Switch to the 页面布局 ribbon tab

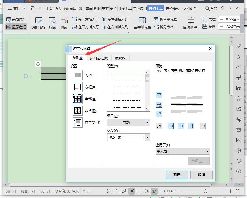click(70, 8)
